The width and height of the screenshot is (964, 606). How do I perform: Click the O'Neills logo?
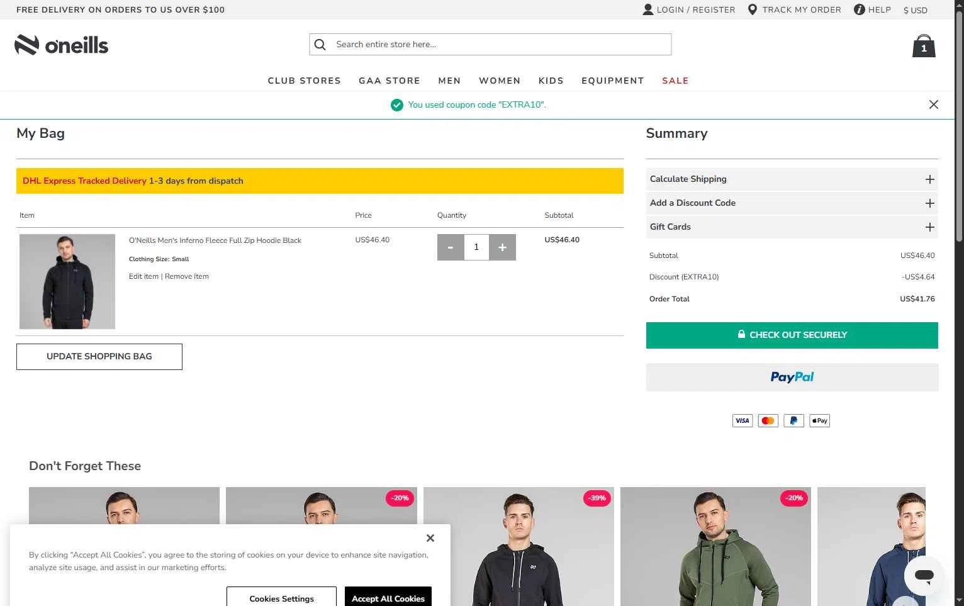click(62, 45)
